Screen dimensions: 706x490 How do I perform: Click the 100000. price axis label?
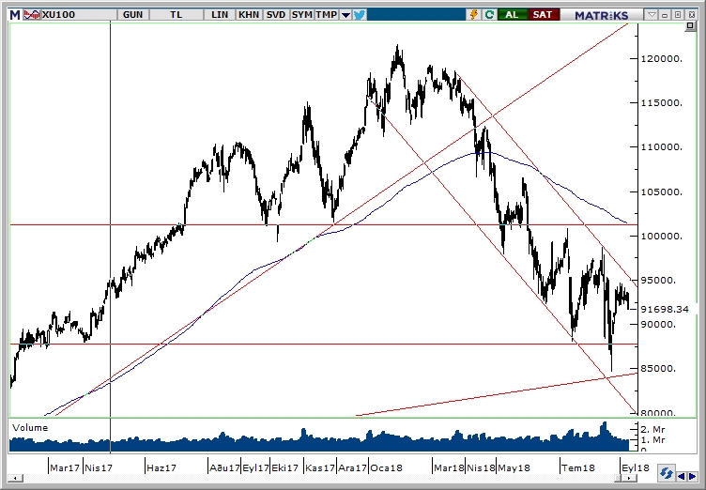(662, 236)
